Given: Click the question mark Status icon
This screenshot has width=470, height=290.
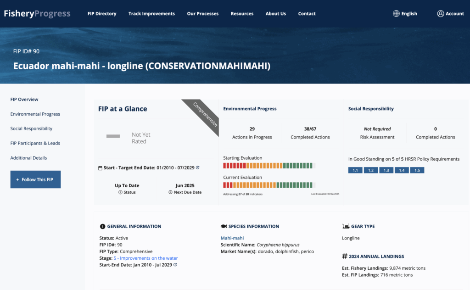Looking at the screenshot, I should coord(120,192).
